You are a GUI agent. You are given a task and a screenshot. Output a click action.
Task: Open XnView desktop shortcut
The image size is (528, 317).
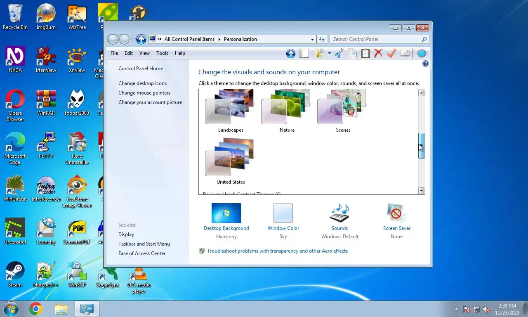click(77, 60)
